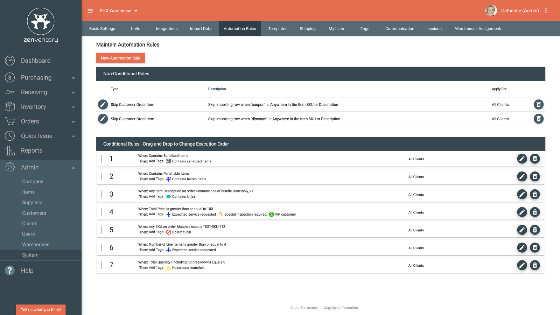Open the Warehouses Assignments tab
This screenshot has height=315, width=560.
click(x=478, y=29)
